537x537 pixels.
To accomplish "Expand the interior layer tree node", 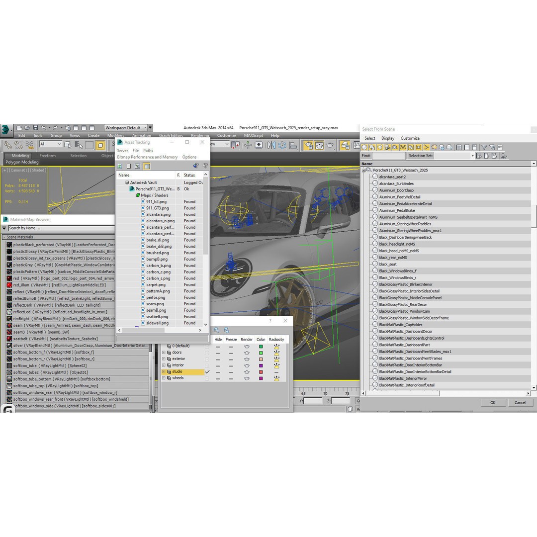I will [164, 365].
